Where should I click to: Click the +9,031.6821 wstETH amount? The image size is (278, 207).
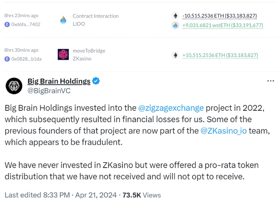(x=223, y=25)
